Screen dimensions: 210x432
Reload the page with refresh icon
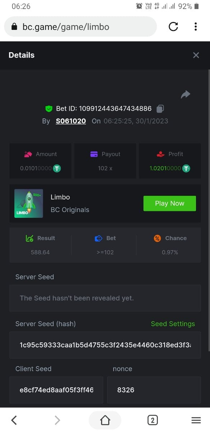pyautogui.click(x=173, y=27)
